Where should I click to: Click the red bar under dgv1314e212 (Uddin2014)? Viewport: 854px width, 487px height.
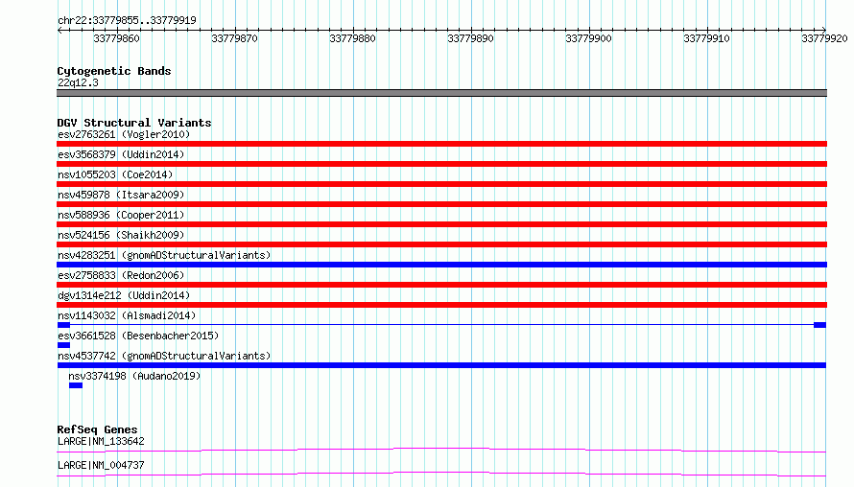click(441, 305)
